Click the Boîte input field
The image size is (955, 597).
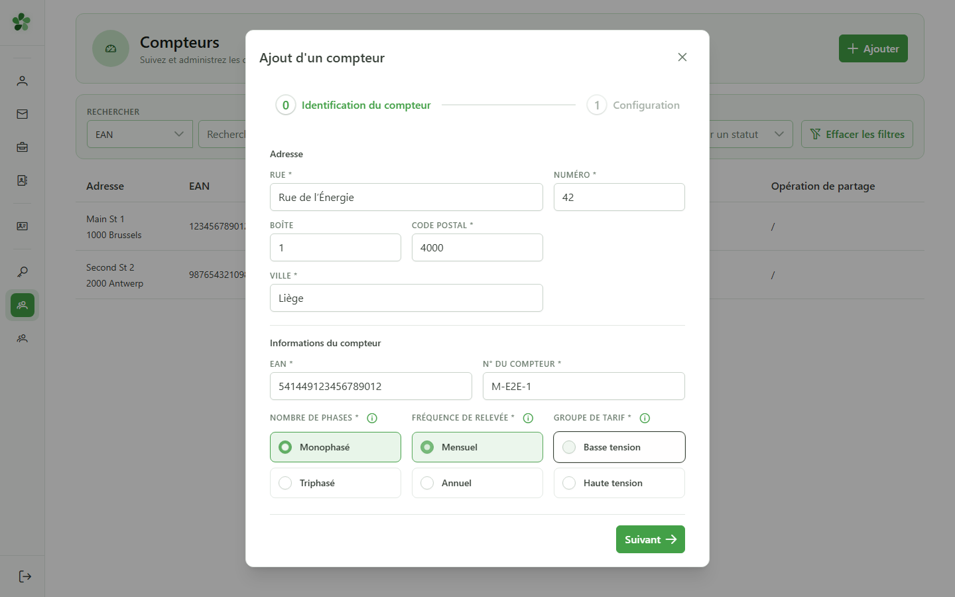click(336, 247)
